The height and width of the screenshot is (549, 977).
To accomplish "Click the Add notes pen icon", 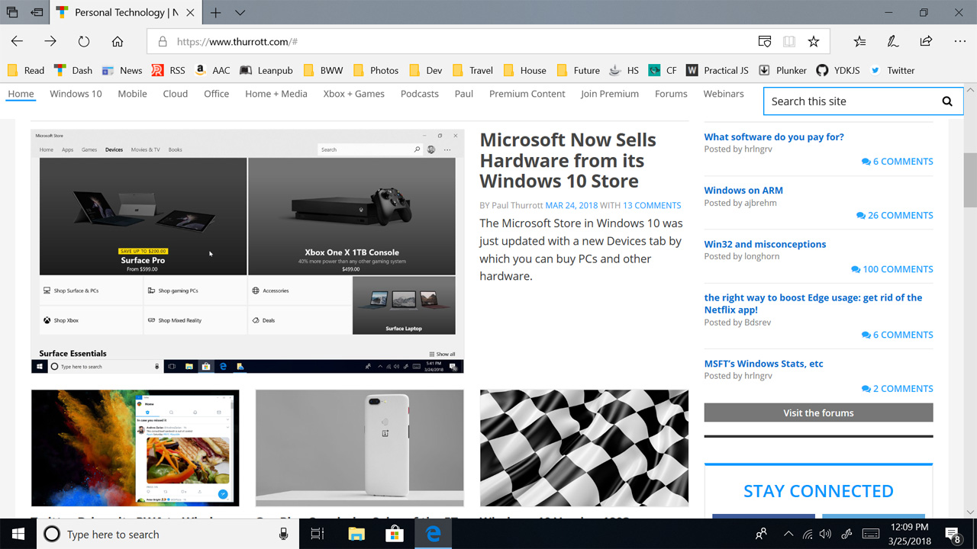I will tap(892, 41).
